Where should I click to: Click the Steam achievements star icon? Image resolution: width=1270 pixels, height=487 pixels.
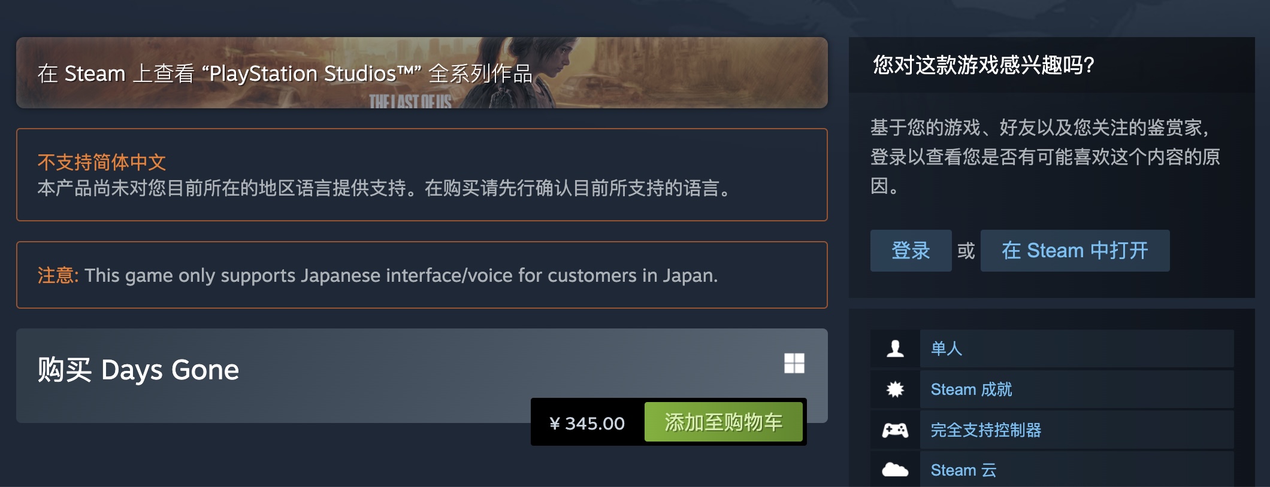coord(895,389)
